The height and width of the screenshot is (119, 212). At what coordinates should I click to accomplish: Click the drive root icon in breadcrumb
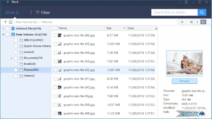[10, 22]
